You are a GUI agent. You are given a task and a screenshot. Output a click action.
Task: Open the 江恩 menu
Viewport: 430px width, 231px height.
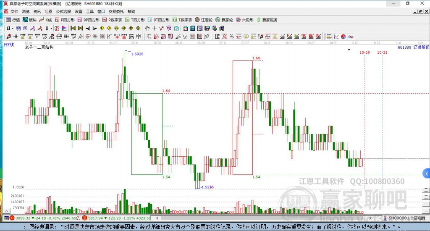click(48, 11)
